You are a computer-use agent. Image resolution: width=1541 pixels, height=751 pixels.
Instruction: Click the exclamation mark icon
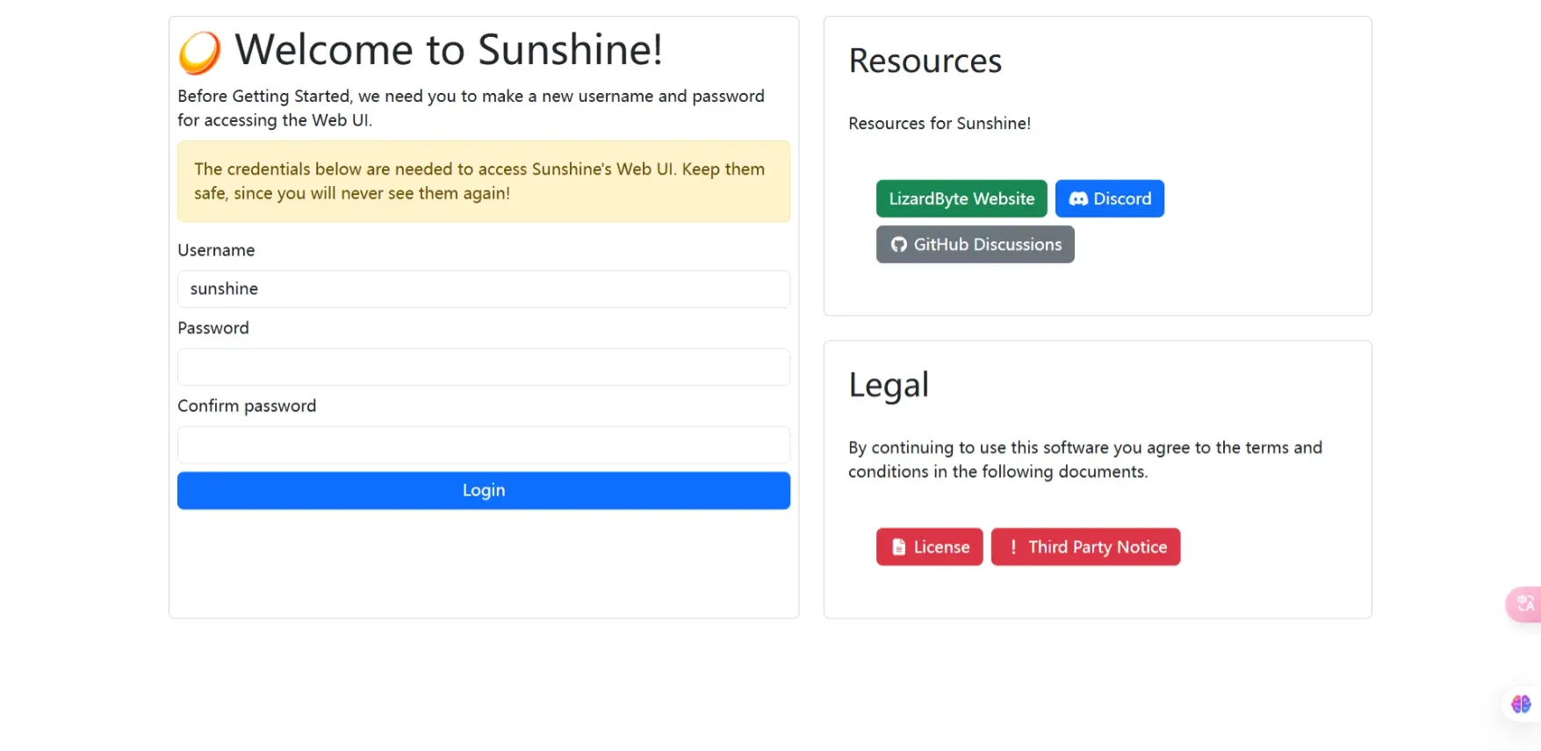pyautogui.click(x=1013, y=547)
